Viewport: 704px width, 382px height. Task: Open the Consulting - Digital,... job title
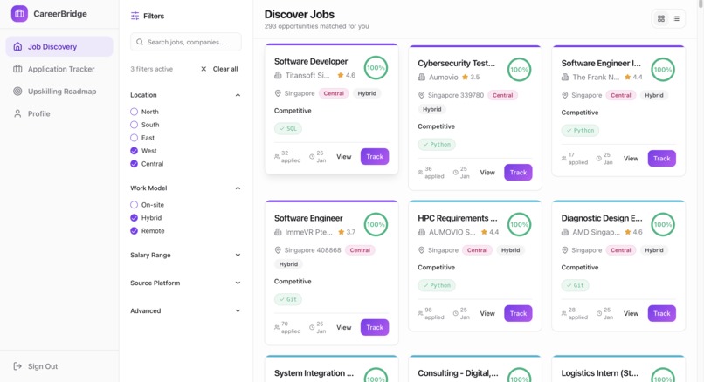point(458,373)
